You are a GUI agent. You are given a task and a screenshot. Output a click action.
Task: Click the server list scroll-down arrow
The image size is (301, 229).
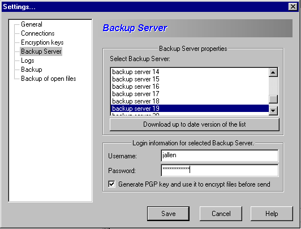click(273, 111)
